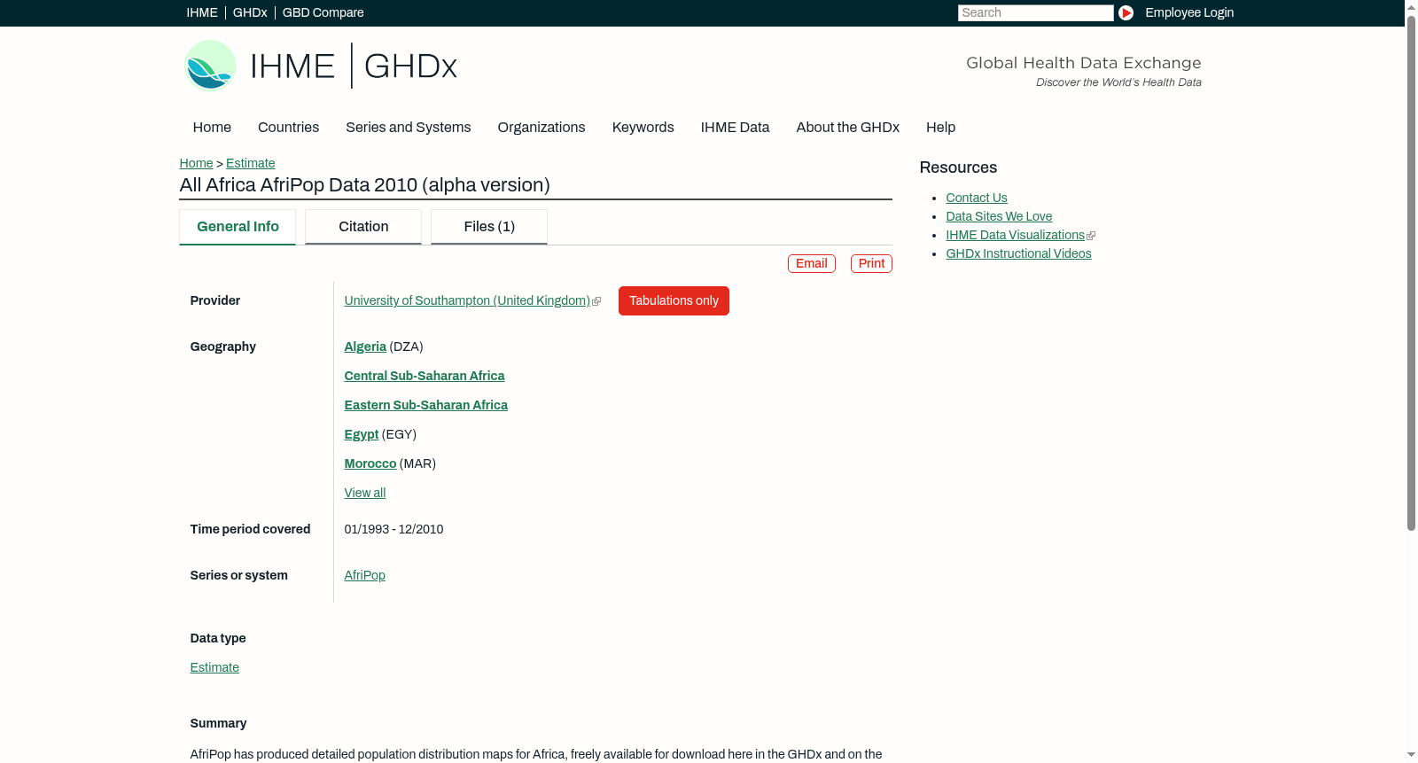Open the Help menu

[940, 128]
